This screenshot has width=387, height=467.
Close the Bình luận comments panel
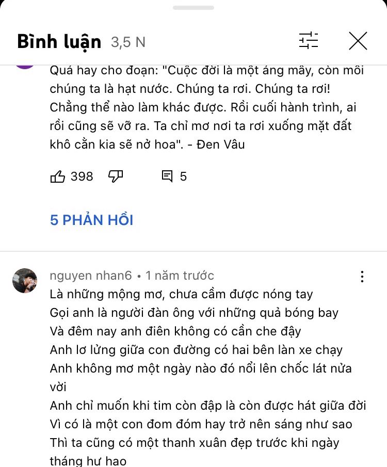[358, 41]
